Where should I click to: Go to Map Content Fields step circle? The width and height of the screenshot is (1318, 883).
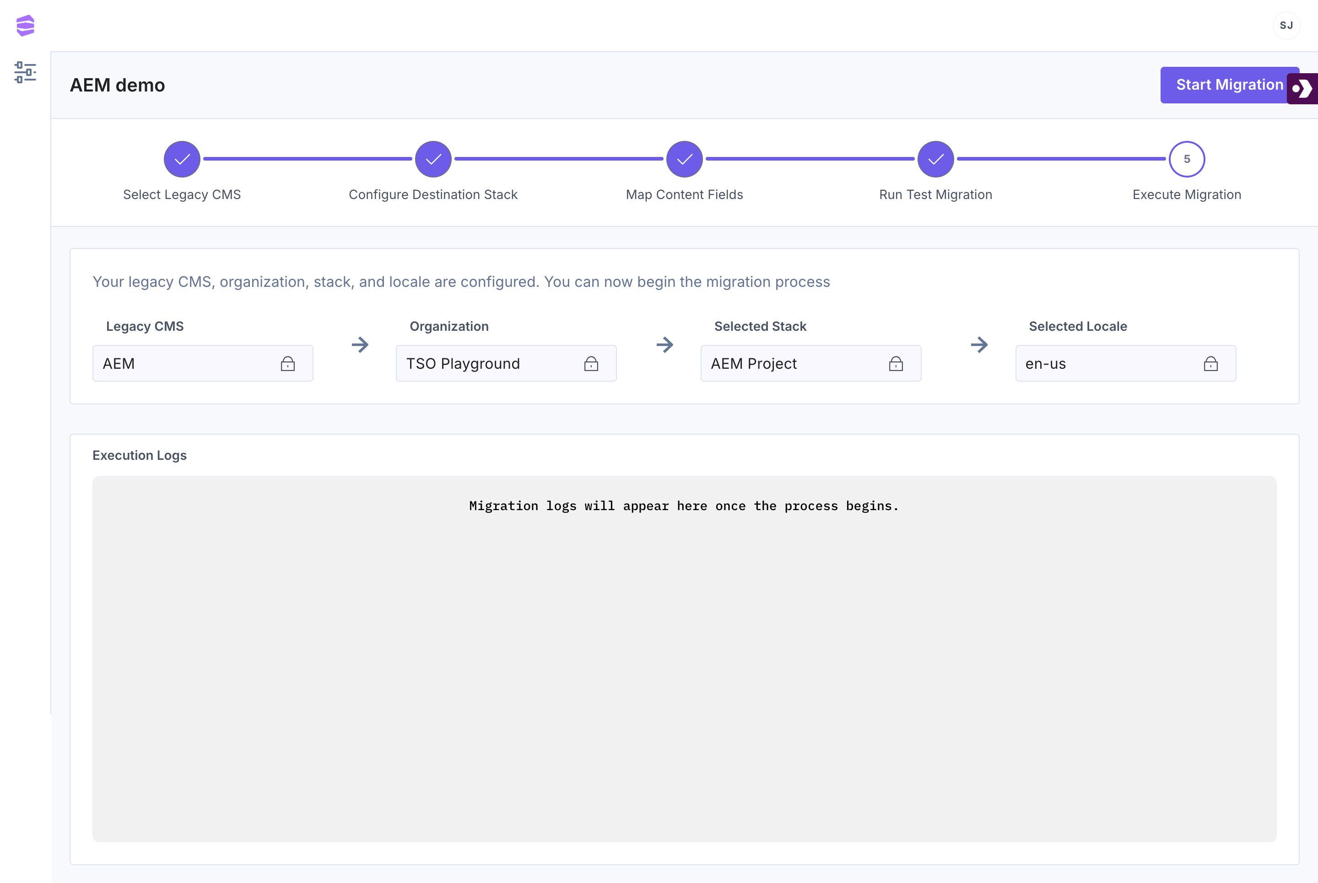point(684,159)
